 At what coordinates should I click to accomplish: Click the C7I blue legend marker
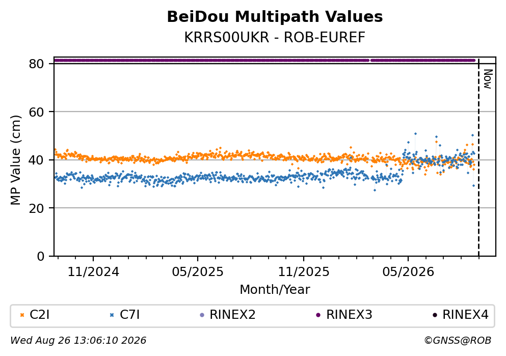(x=112, y=315)
